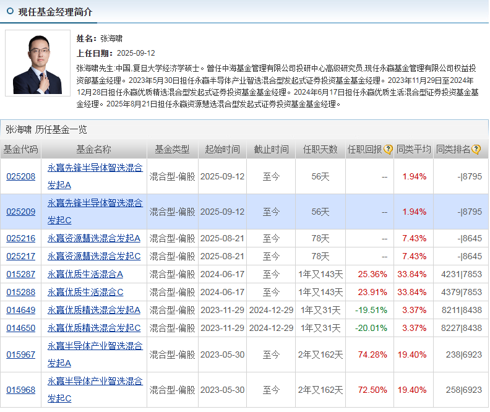
Task: Click the fund manager 张海啸 portrait photo
Action: pyautogui.click(x=38, y=63)
